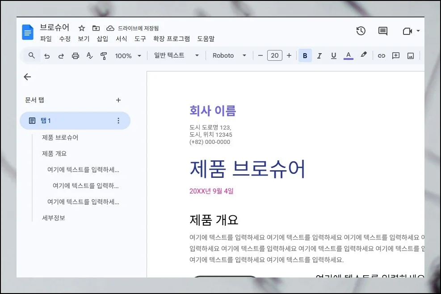
Task: Click the print icon
Action: (76, 55)
